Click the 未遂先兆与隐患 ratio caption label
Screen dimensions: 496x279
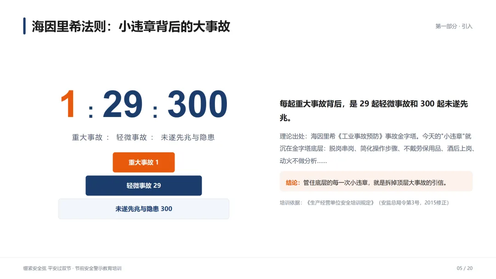click(x=187, y=138)
